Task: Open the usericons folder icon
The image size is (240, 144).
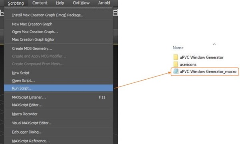Action: [x=176, y=64]
